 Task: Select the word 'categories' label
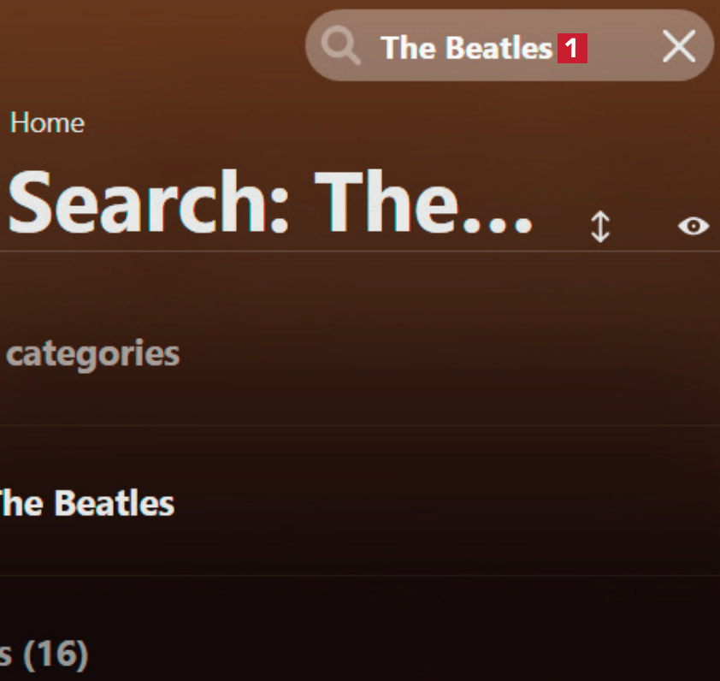[x=92, y=353]
